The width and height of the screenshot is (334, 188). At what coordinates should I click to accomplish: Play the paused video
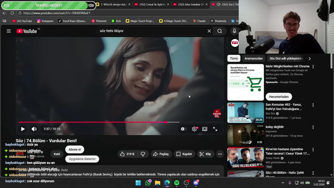(x=23, y=129)
